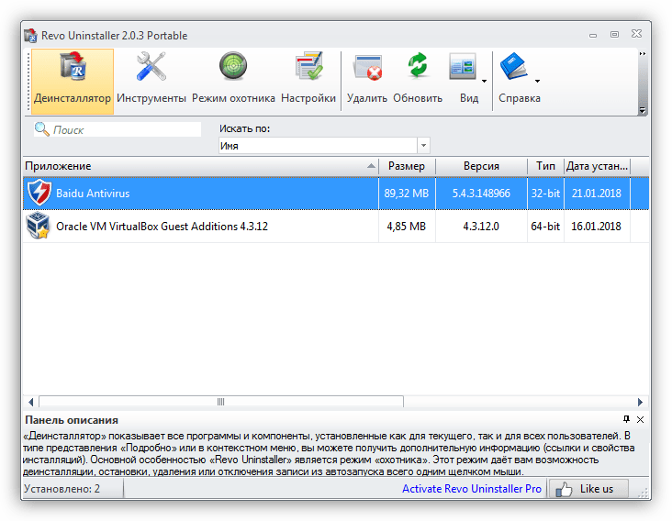
Task: Click the 32-bit type cell
Action: click(x=545, y=194)
